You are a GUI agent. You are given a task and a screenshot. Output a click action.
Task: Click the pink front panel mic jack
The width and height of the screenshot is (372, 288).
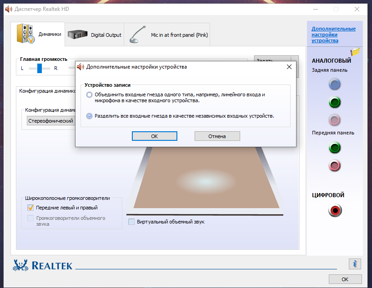pos(335,165)
